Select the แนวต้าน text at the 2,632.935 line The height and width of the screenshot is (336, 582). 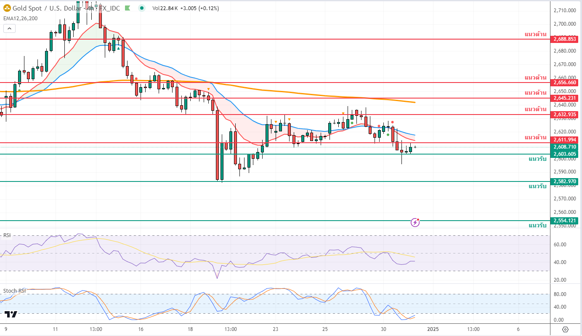coord(535,109)
